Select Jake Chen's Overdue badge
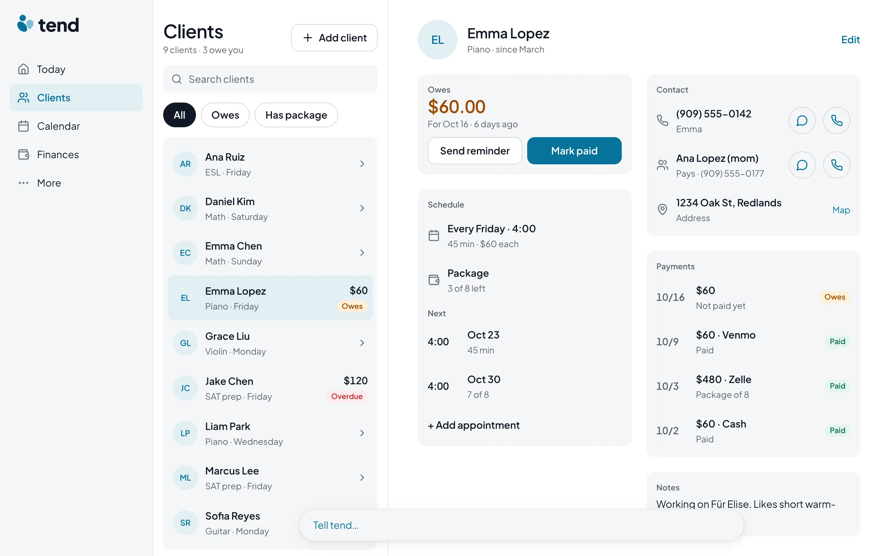Image resolution: width=890 pixels, height=556 pixels. [x=347, y=396]
